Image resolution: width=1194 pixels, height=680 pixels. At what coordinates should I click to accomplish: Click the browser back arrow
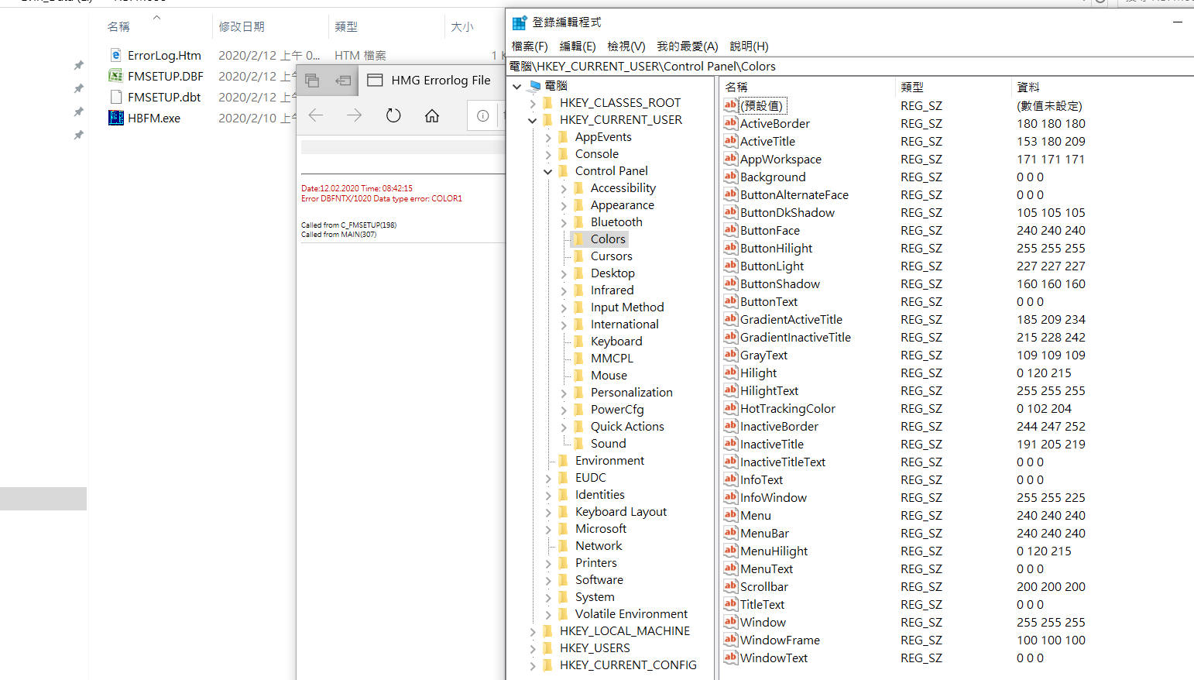pyautogui.click(x=316, y=115)
